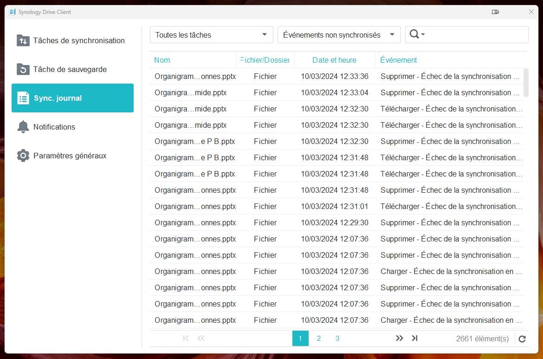Click the Tâche de sauvegarde backup icon
Viewport: 543px width, 359px height.
click(x=23, y=69)
